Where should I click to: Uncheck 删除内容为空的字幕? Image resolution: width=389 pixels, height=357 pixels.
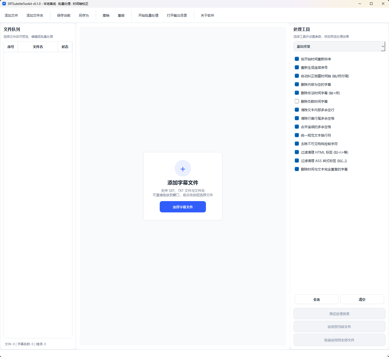pos(297,84)
